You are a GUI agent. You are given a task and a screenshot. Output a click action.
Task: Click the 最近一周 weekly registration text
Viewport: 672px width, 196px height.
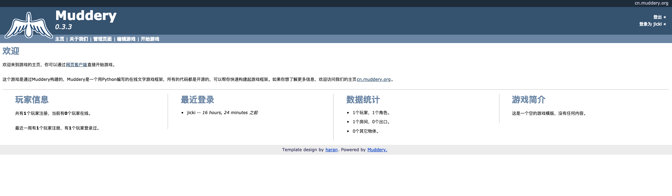pos(58,128)
